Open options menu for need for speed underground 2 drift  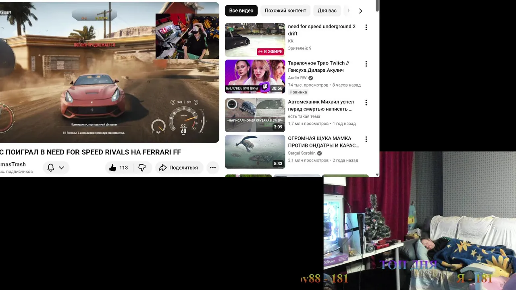[x=366, y=27]
